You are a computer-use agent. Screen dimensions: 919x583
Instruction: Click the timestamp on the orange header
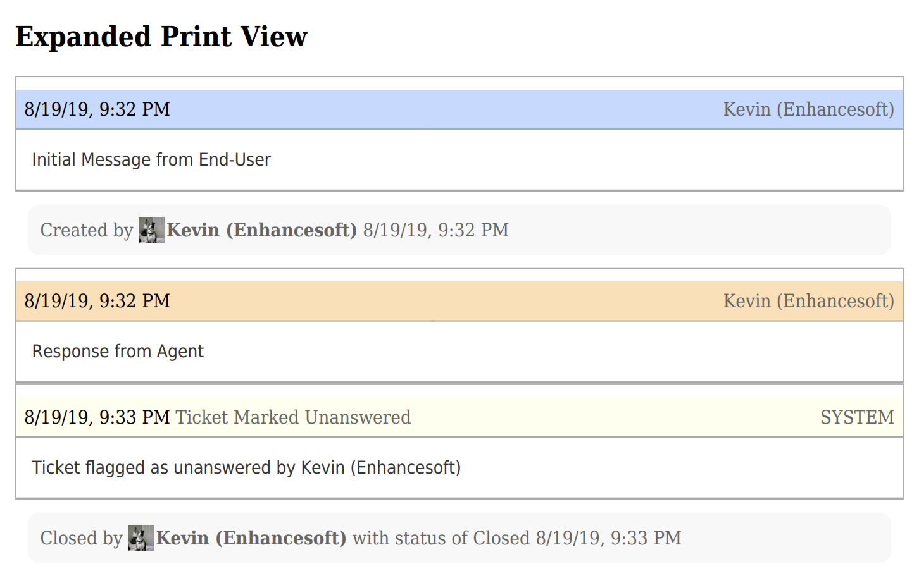[97, 301]
